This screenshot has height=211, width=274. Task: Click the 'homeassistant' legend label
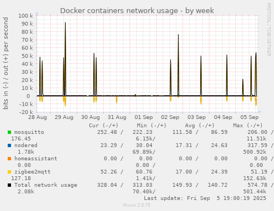[36, 159]
